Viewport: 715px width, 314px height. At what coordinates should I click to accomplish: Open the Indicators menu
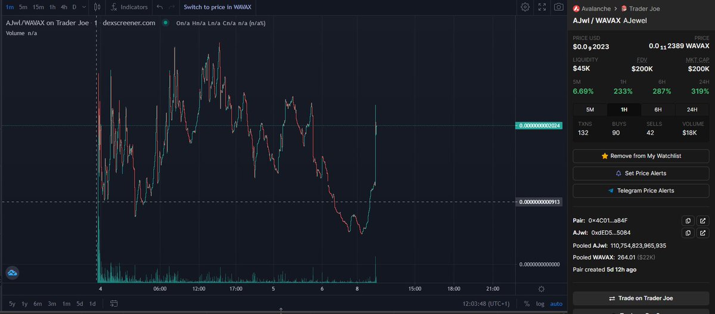click(x=128, y=7)
